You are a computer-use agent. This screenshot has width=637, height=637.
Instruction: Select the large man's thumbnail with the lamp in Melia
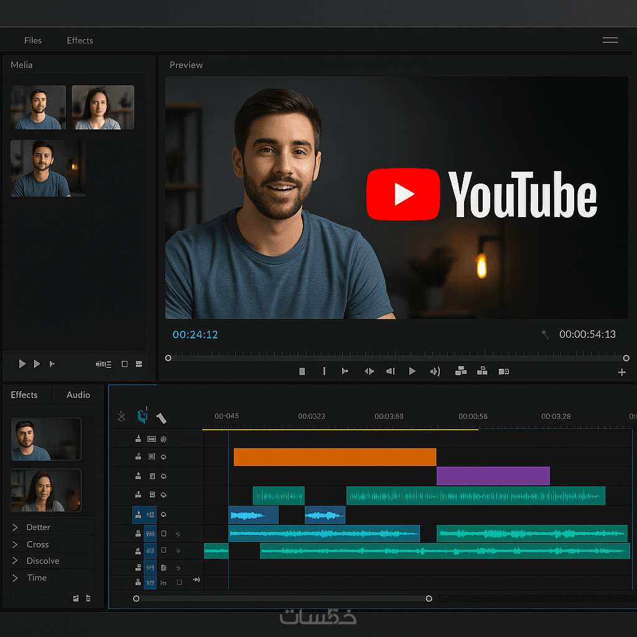[x=48, y=168]
